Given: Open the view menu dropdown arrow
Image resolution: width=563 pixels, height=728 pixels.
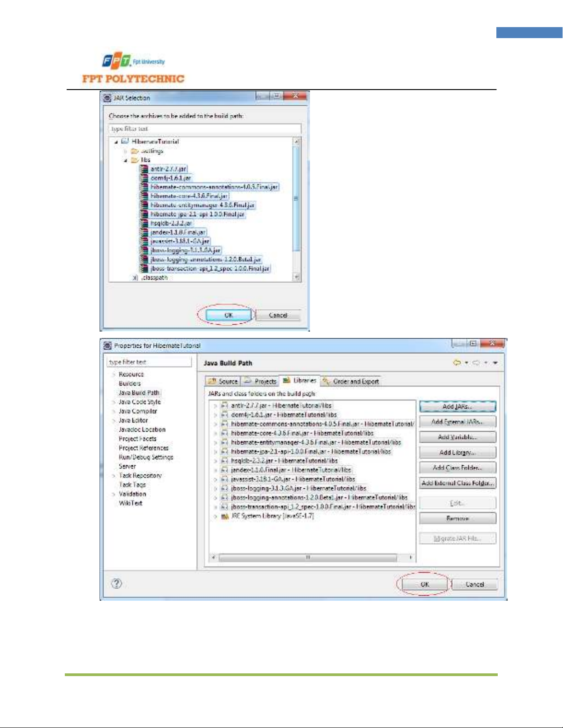Looking at the screenshot, I should click(495, 363).
